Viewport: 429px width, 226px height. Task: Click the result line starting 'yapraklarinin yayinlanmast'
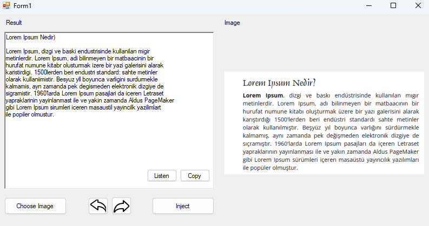click(90, 100)
